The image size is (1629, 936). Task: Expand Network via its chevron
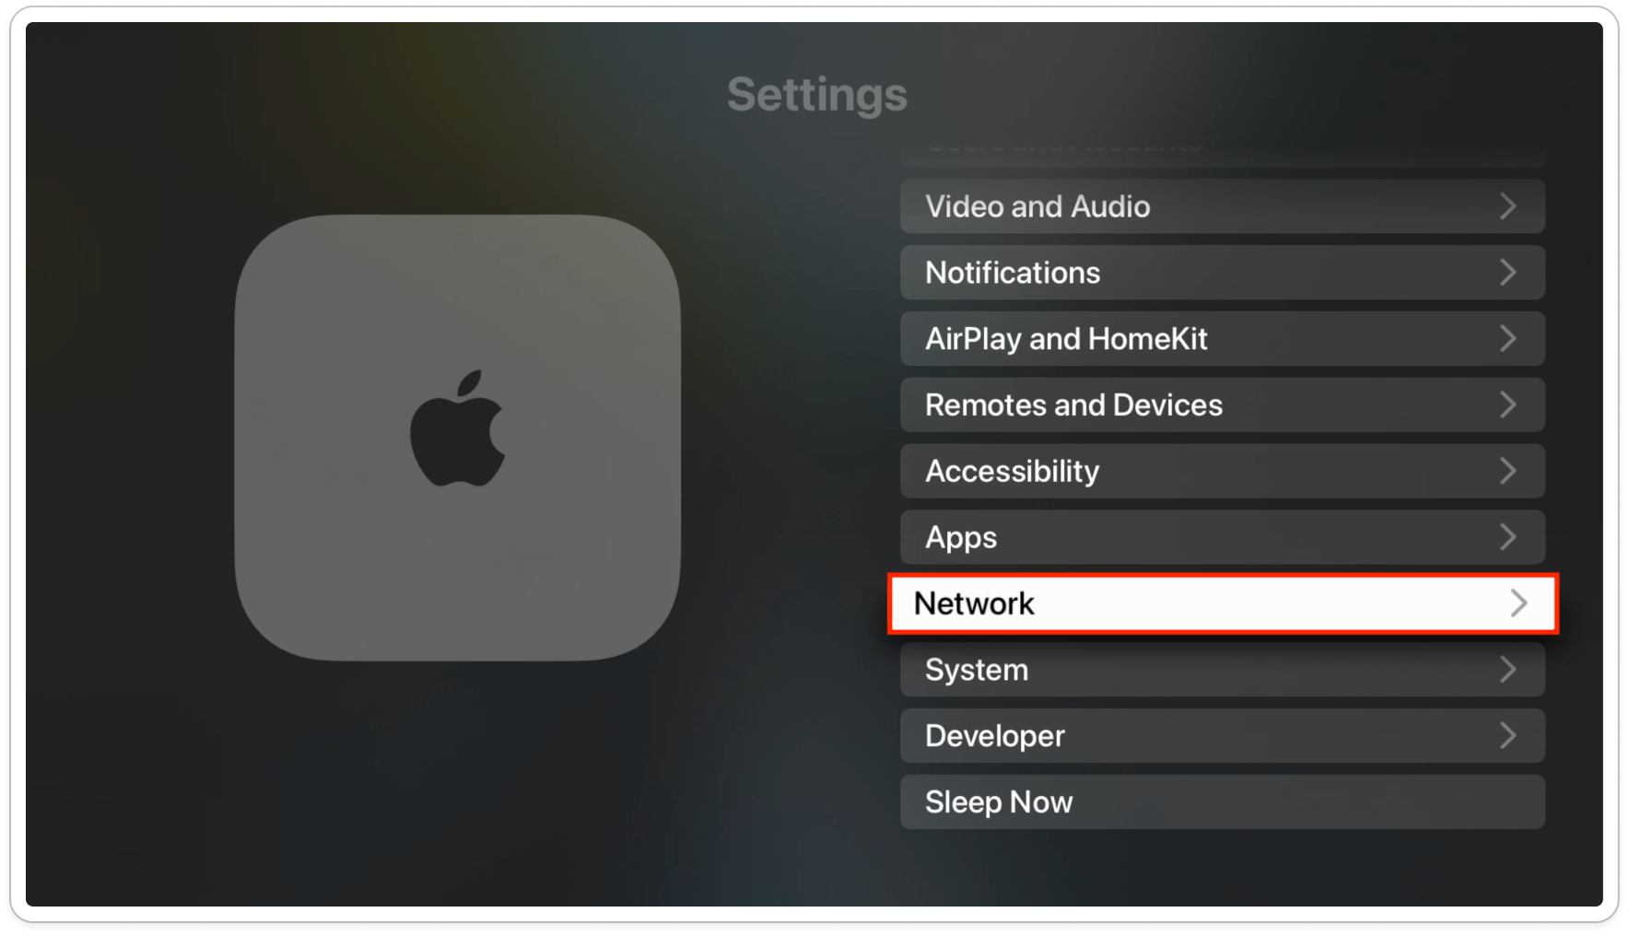(x=1518, y=603)
